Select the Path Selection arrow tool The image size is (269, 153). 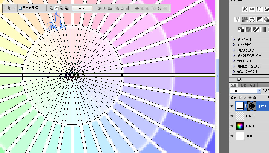9,8
